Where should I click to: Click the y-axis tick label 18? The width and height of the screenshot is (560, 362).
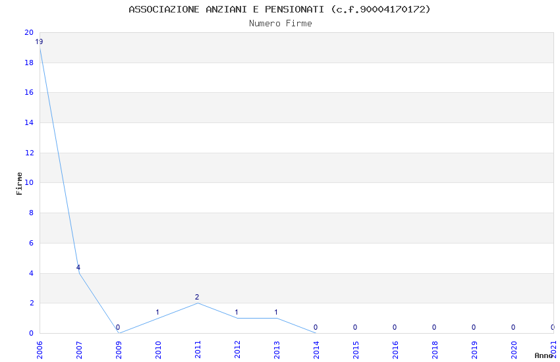coord(29,63)
